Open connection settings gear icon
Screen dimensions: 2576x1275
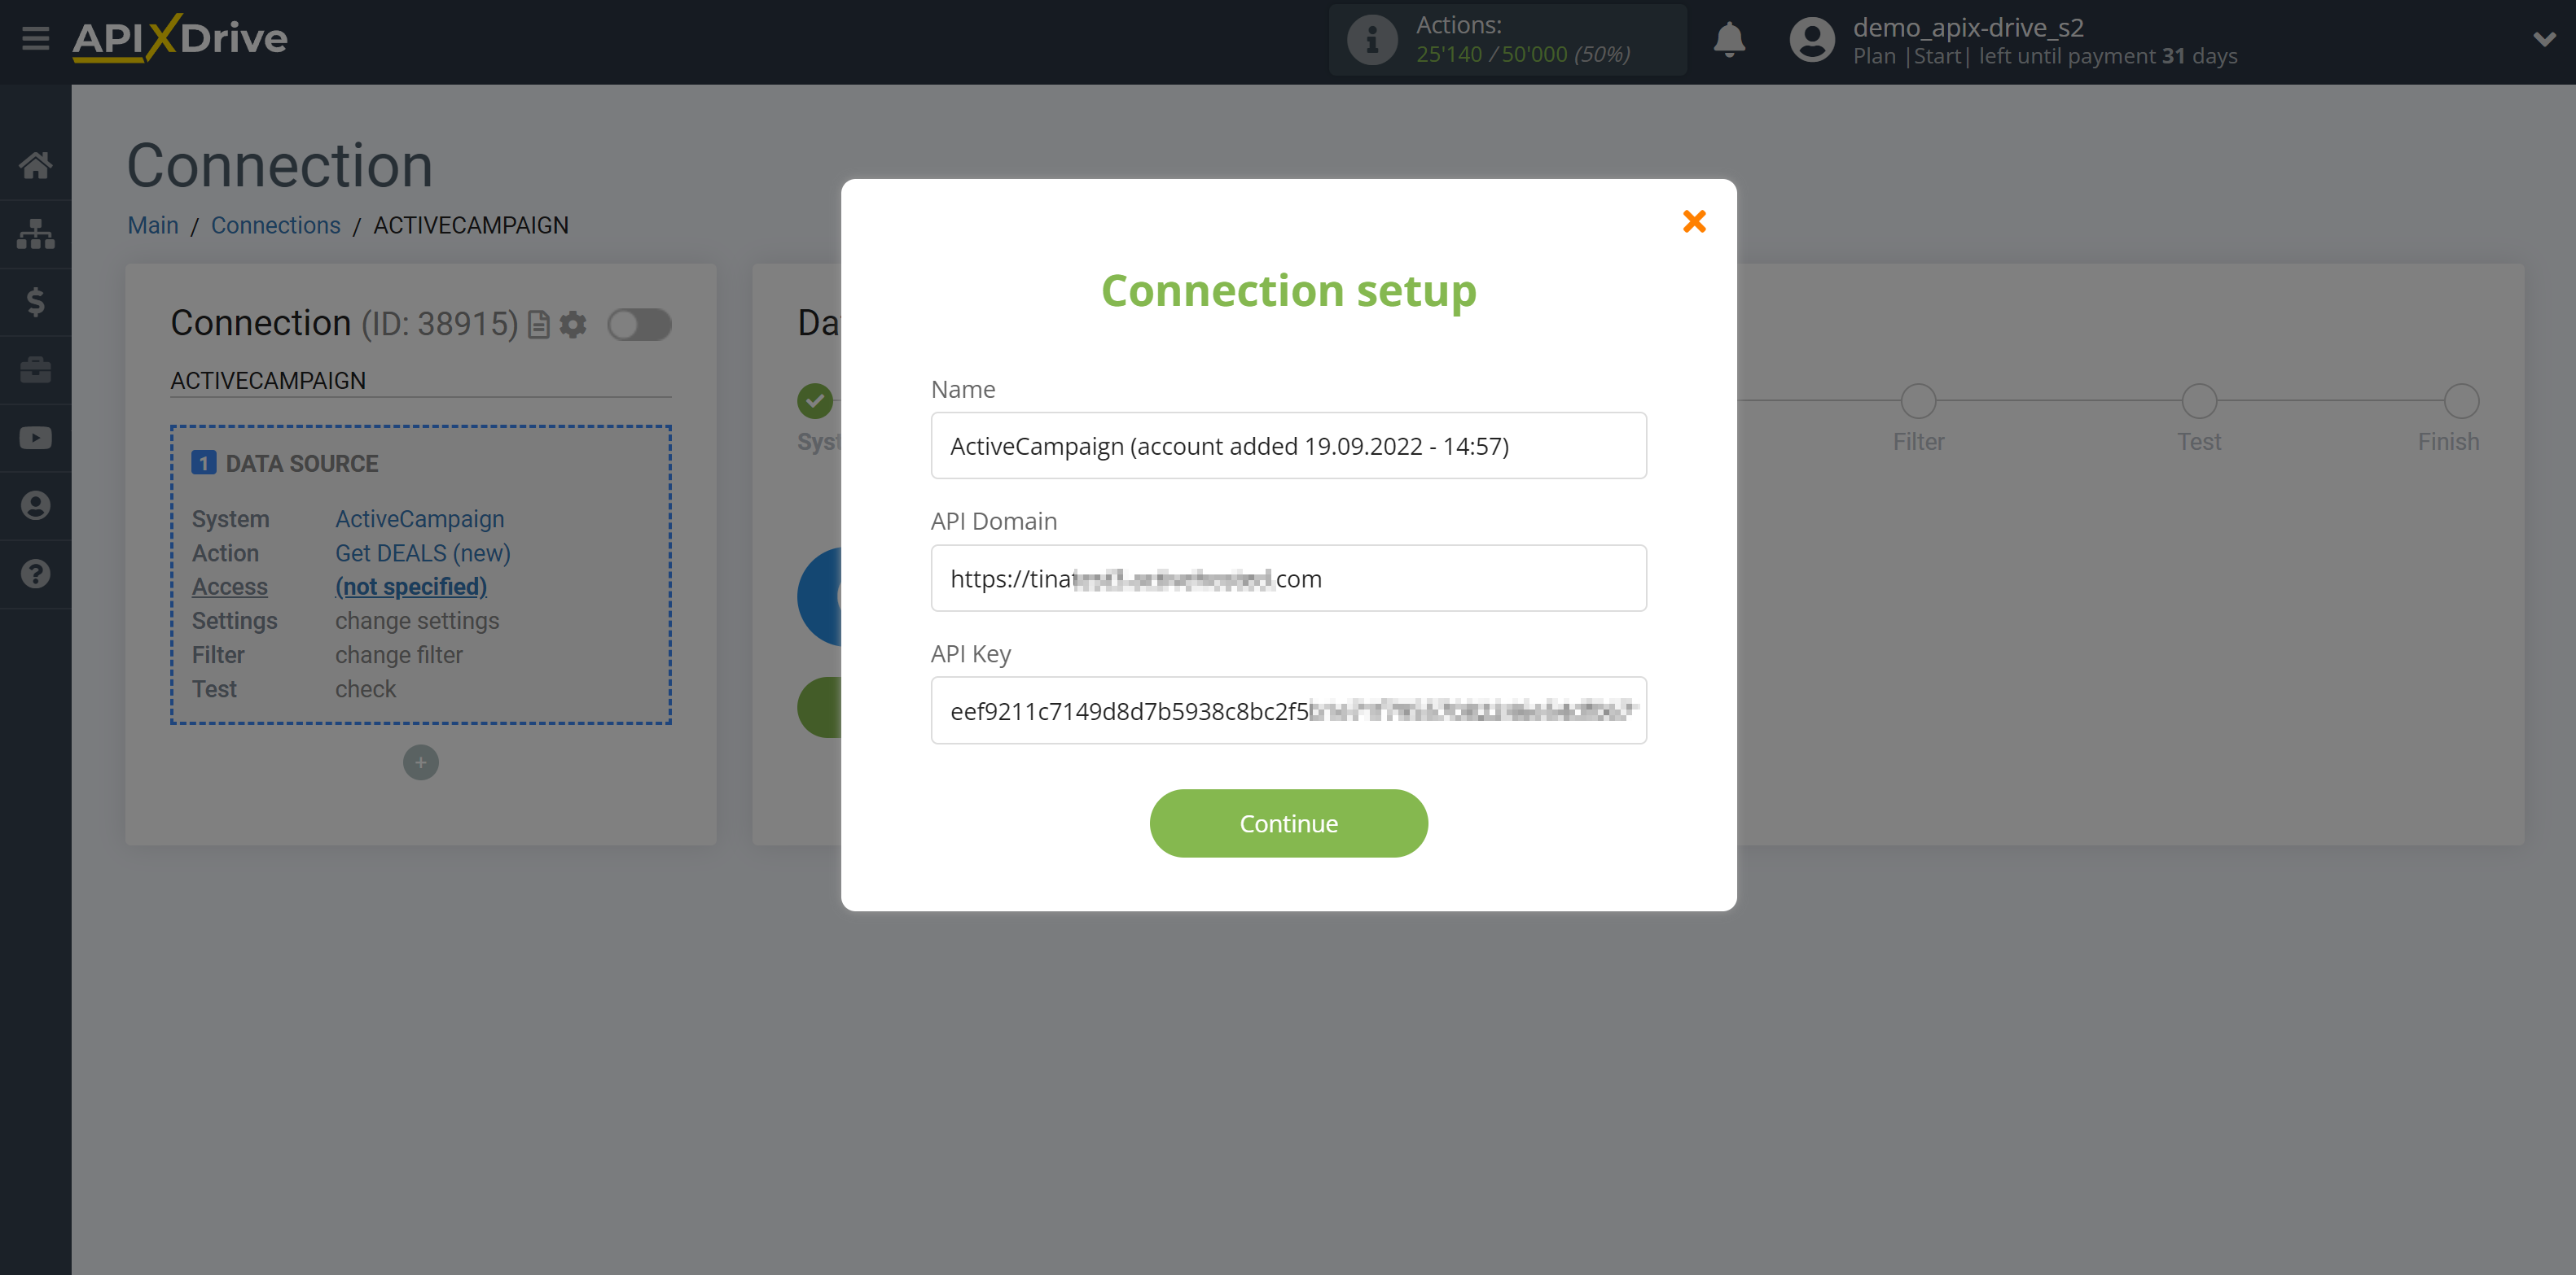573,325
